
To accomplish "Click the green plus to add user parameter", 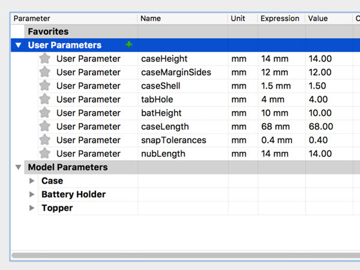I will coord(129,45).
